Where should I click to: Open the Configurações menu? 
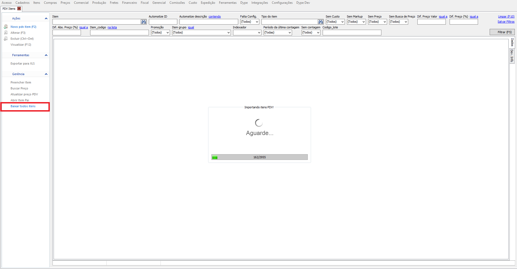[x=282, y=3]
